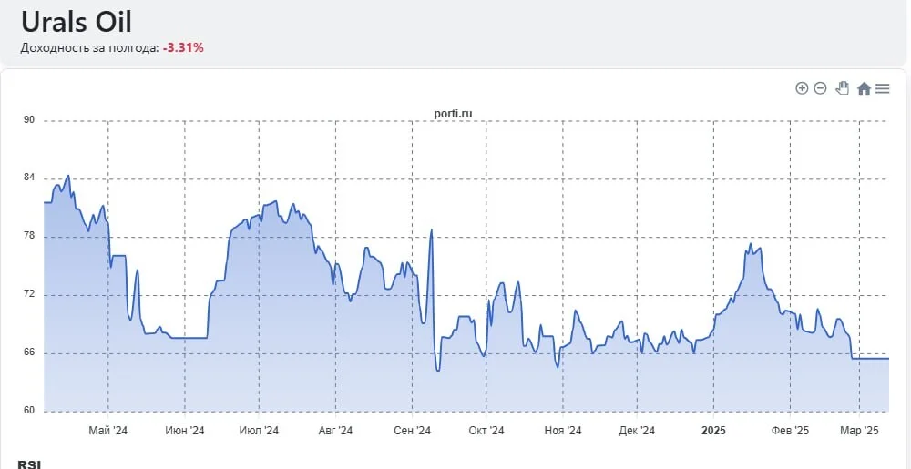This screenshot has height=469, width=911.
Task: Click the x-axis label Май '24
Action: pyautogui.click(x=108, y=432)
